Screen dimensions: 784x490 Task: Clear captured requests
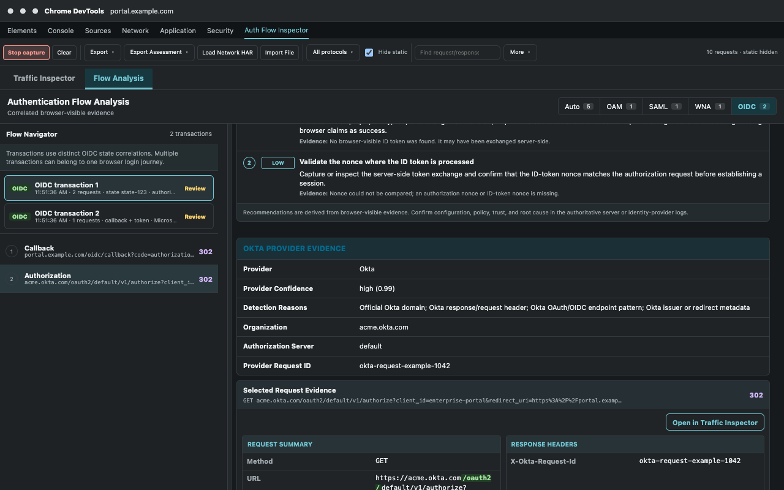[x=64, y=53]
